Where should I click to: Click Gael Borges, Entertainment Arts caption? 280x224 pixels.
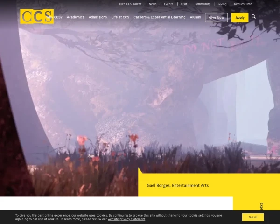coord(178,185)
